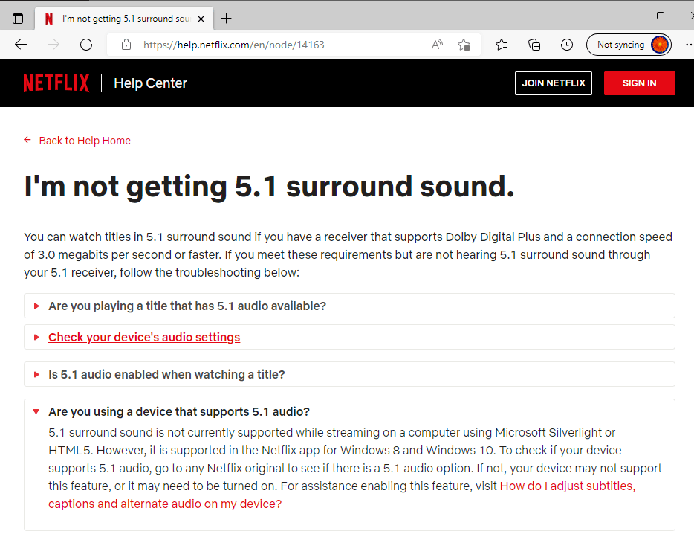Screen dimensions: 694x534
Task: Start Read aloud for this page
Action: pos(437,45)
